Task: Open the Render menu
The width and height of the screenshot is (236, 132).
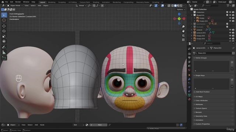Action: (x=18, y=2)
